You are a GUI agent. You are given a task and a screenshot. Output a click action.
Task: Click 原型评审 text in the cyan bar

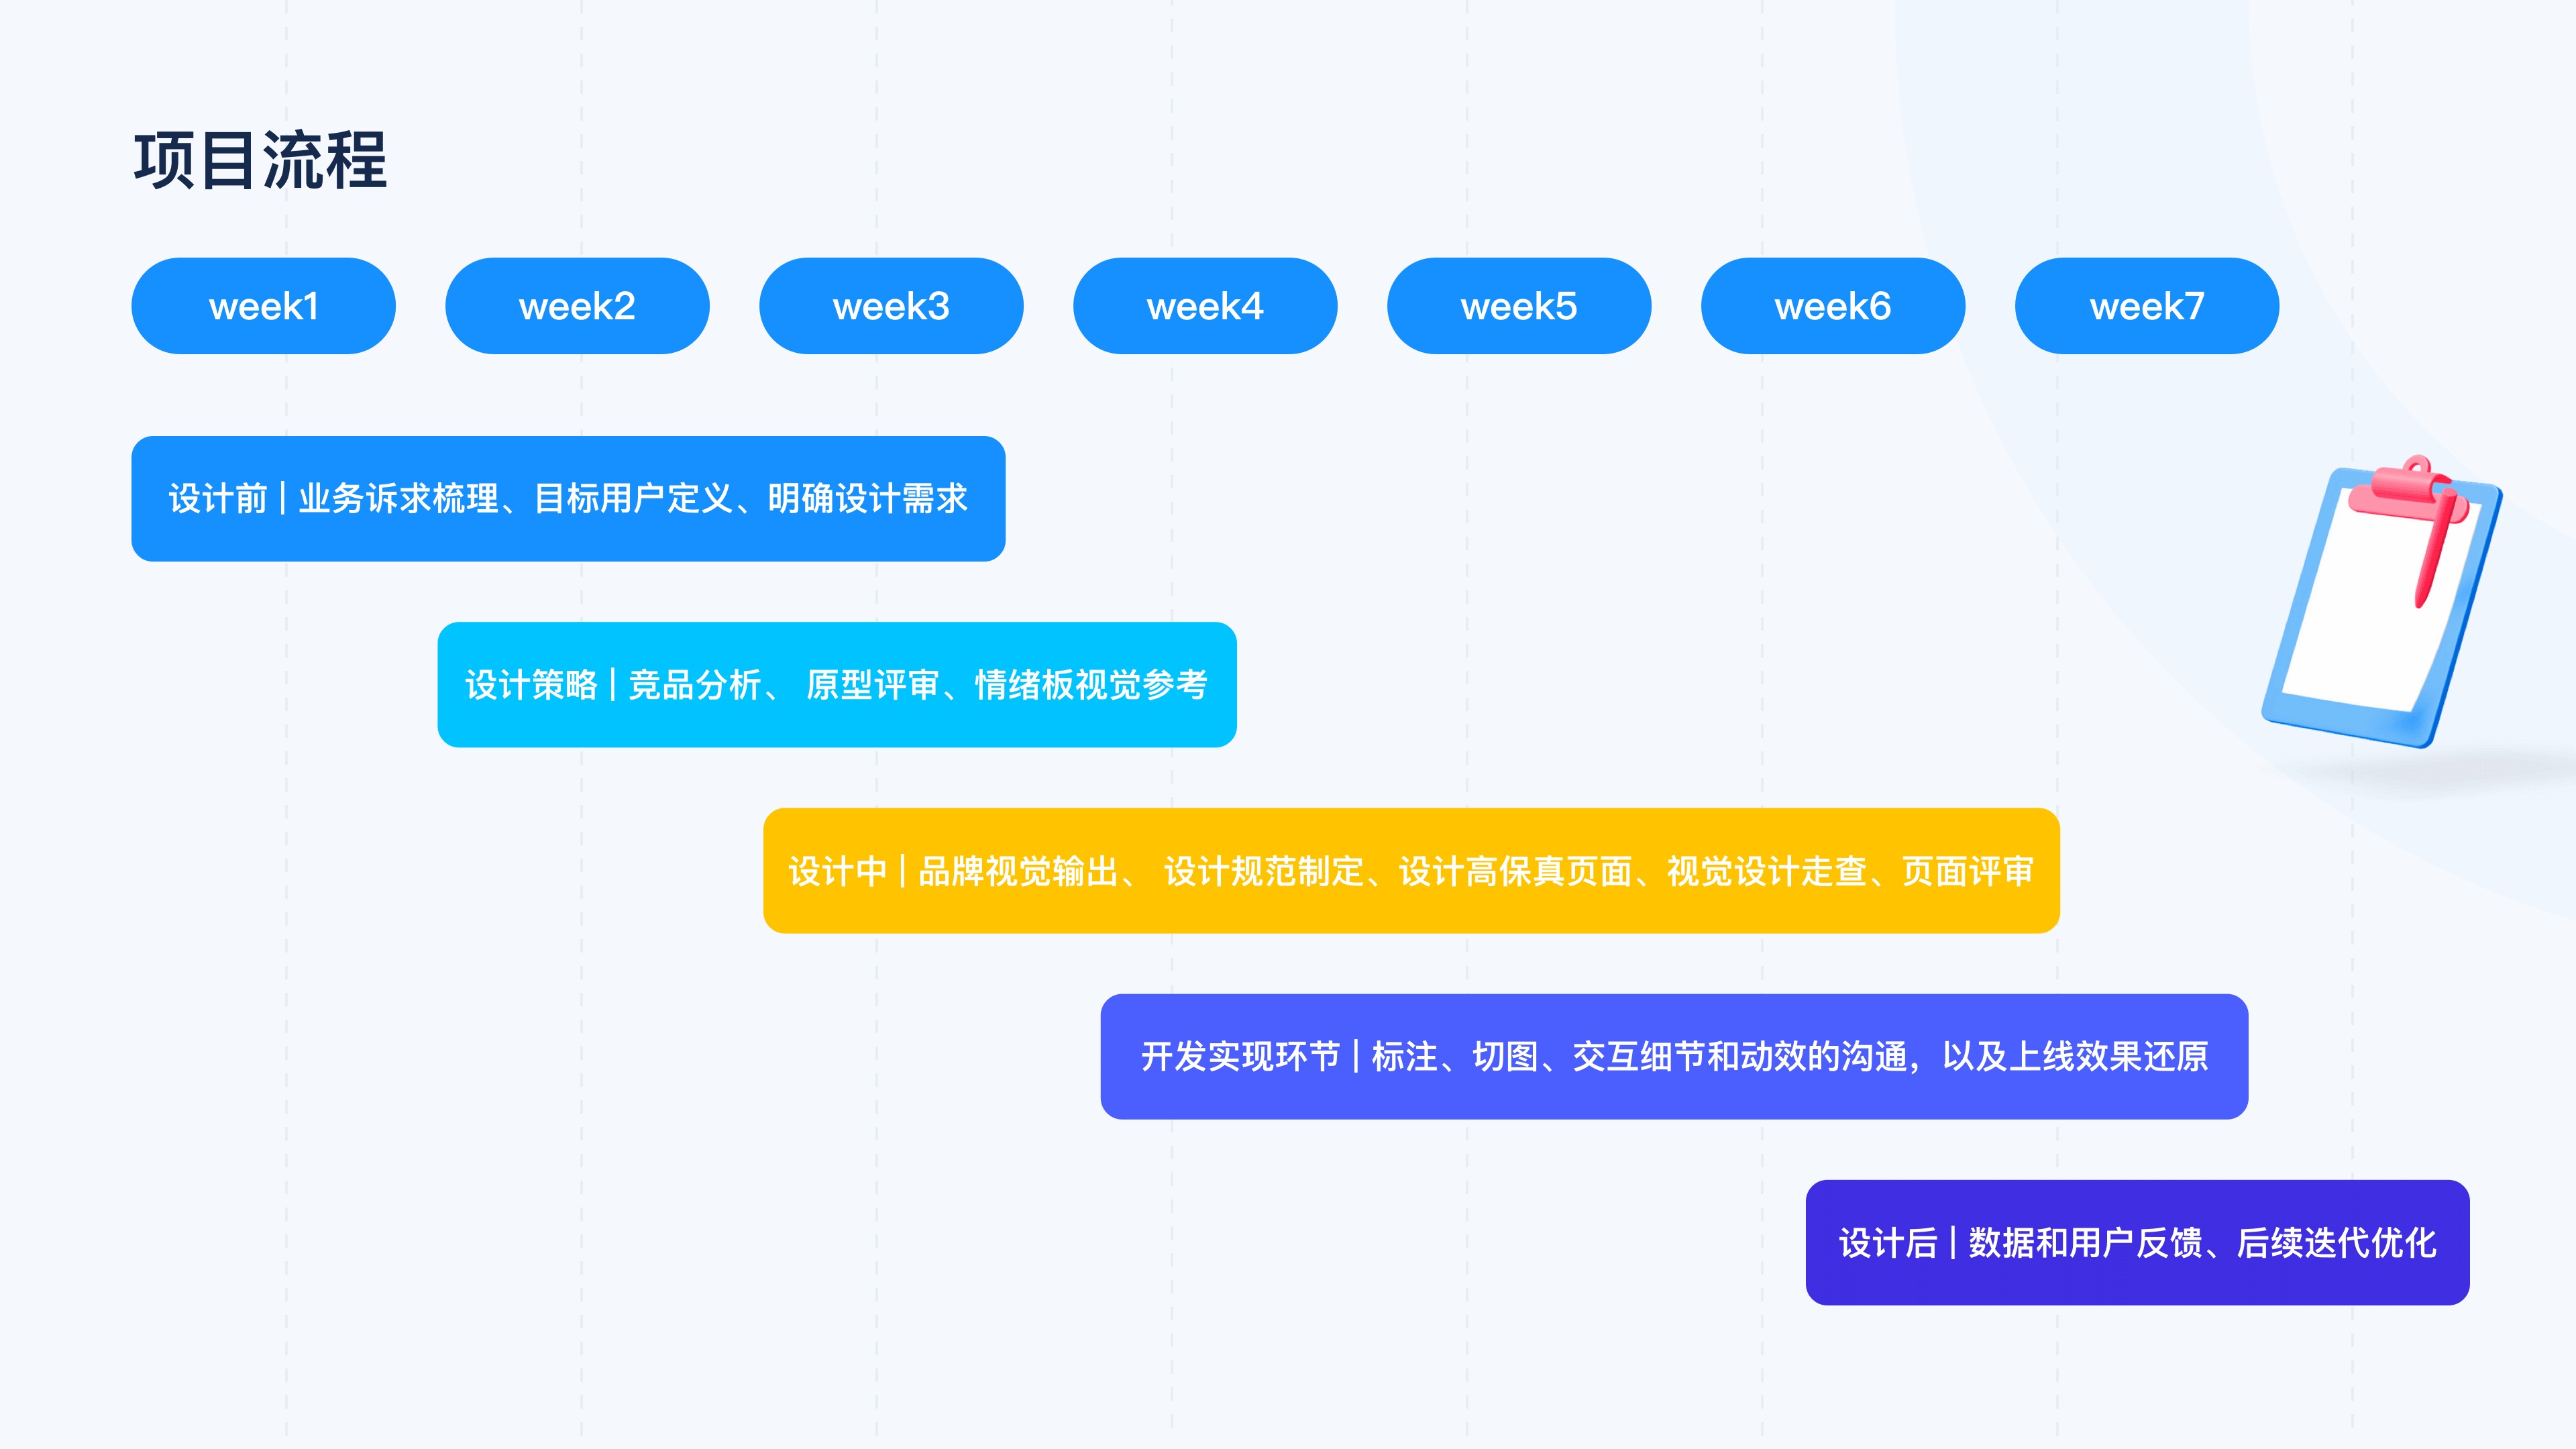click(x=873, y=685)
